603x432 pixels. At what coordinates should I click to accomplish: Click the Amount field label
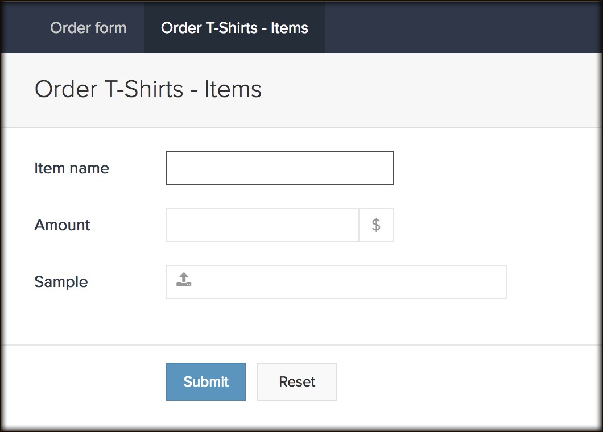point(62,225)
